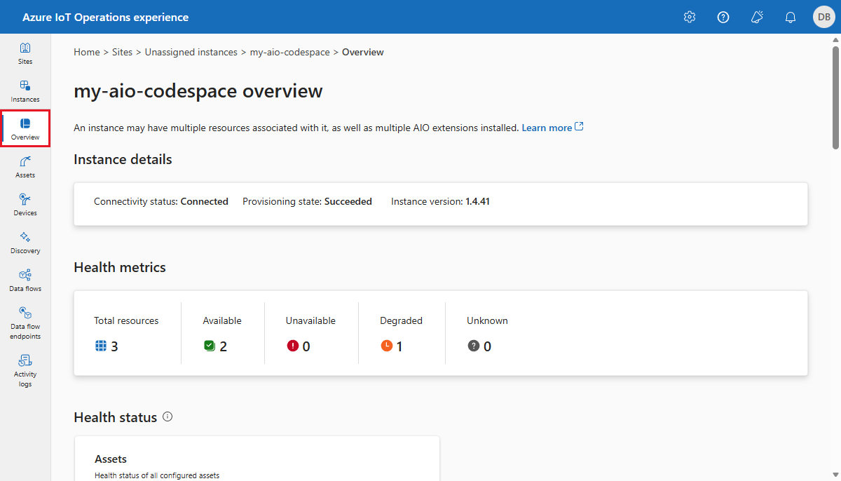Click the Azure IoT Operations experience title

106,17
